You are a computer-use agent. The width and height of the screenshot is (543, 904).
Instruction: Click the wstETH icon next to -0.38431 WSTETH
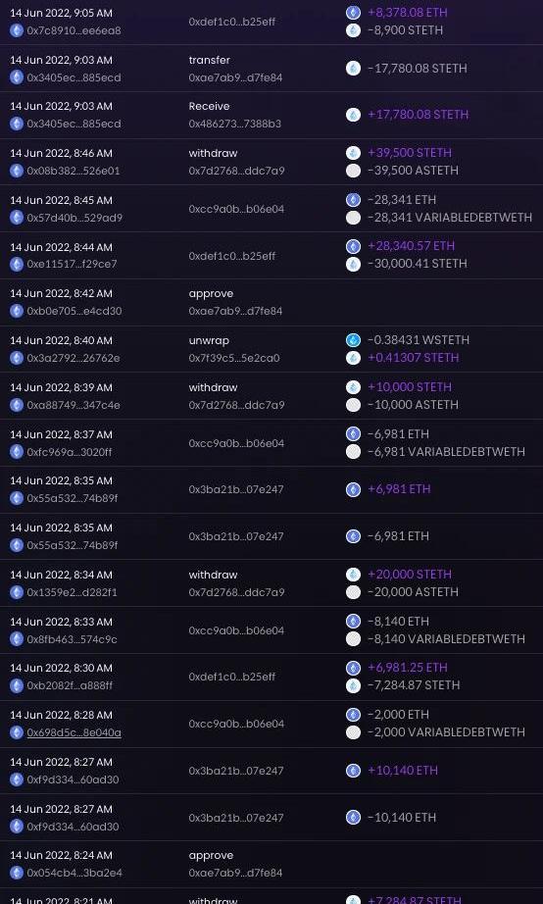[354, 340]
